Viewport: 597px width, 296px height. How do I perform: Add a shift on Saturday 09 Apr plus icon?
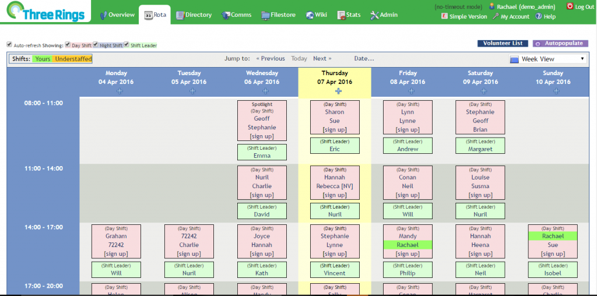click(x=484, y=91)
